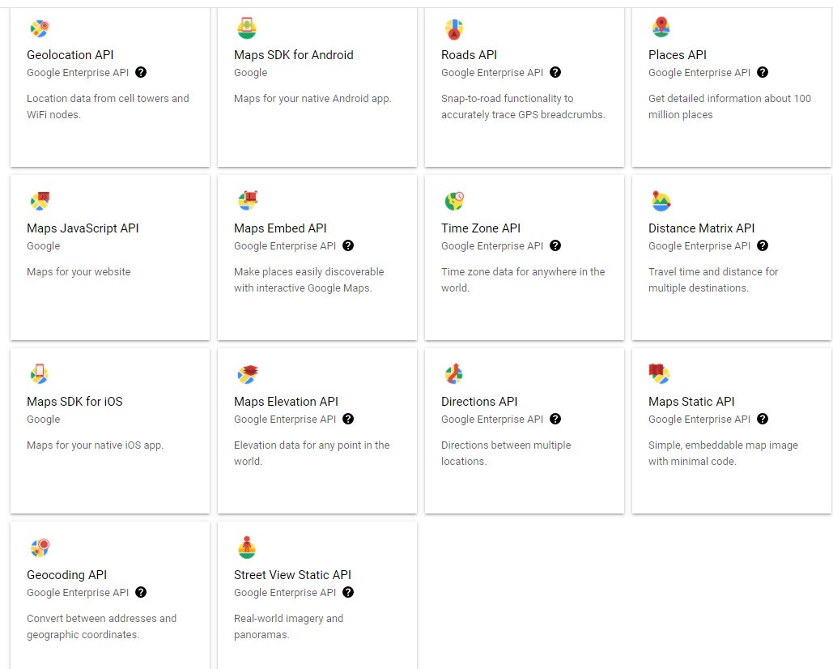Viewport: 833px width, 669px height.
Task: Click help icon under Maps Embed API
Action: point(348,245)
